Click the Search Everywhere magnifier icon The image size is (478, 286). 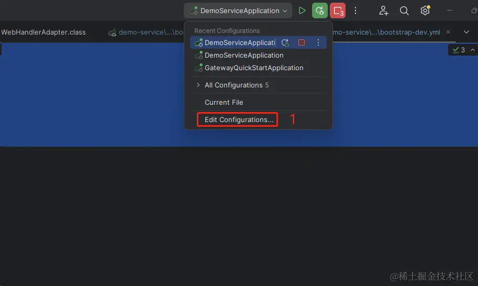pos(404,10)
